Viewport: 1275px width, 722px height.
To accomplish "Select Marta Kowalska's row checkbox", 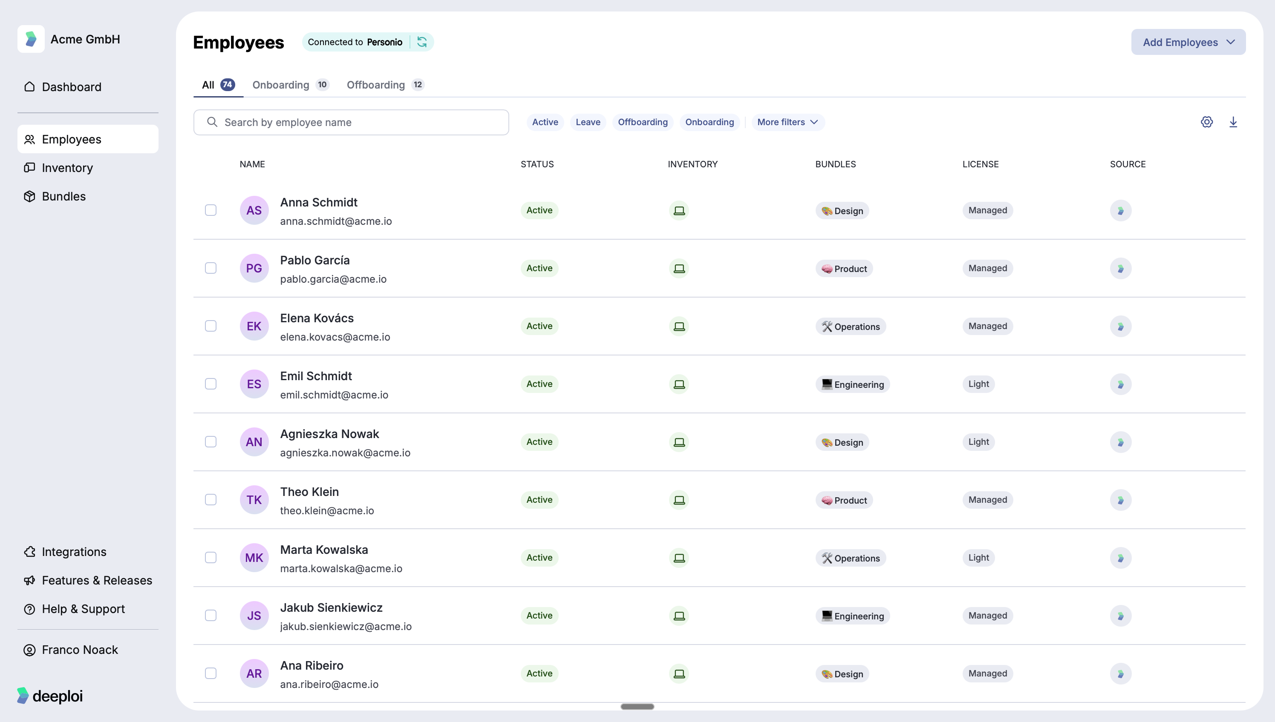I will [211, 557].
